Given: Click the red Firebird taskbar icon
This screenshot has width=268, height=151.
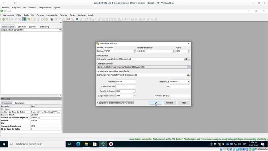Looking at the screenshot, I should pos(111,144).
